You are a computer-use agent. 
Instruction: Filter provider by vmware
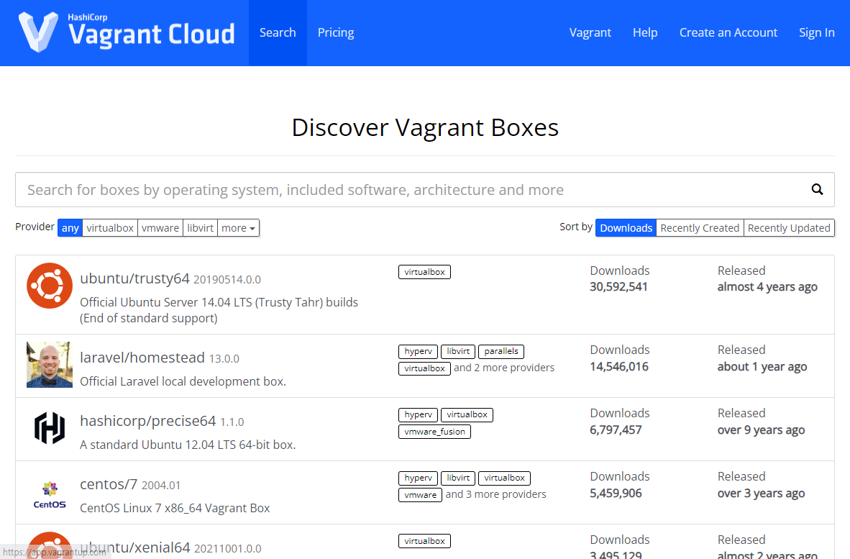[x=160, y=228]
